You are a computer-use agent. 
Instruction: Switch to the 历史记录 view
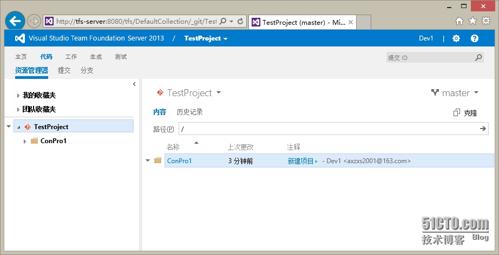coord(189,112)
